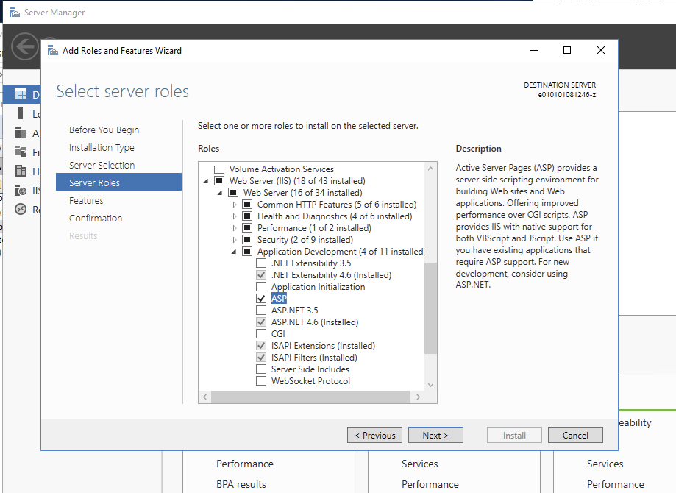Screen dimensions: 676x493
Task: Check .NET Extensibility 3.5 checkbox
Action: click(x=261, y=263)
